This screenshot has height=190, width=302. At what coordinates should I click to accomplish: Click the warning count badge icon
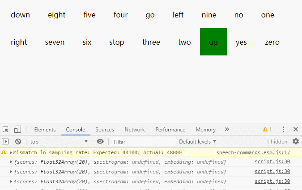(x=267, y=130)
